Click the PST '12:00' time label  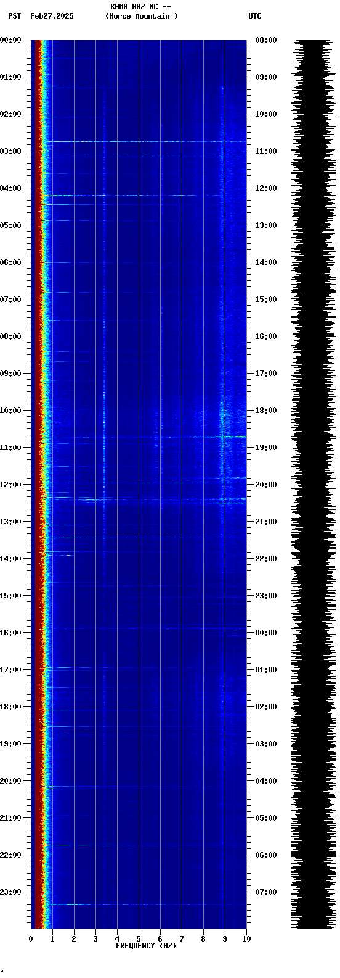[10, 485]
